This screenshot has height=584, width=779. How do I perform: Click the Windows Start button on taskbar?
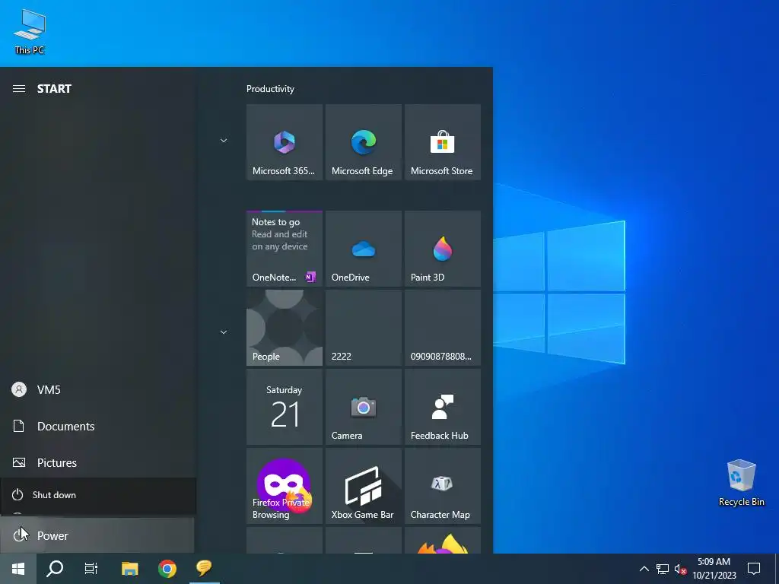pos(18,569)
